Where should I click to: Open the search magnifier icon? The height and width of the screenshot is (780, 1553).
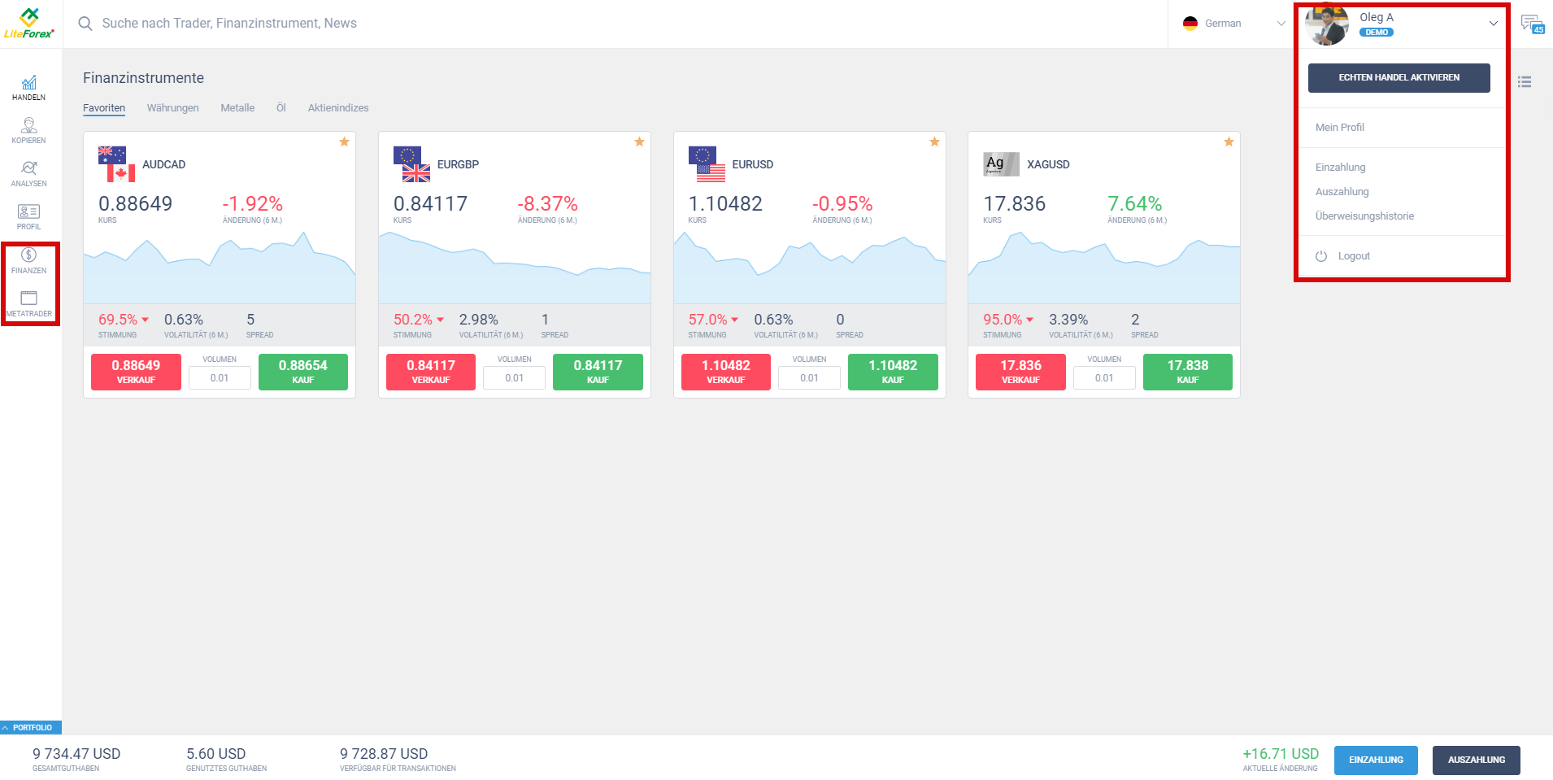pyautogui.click(x=85, y=24)
